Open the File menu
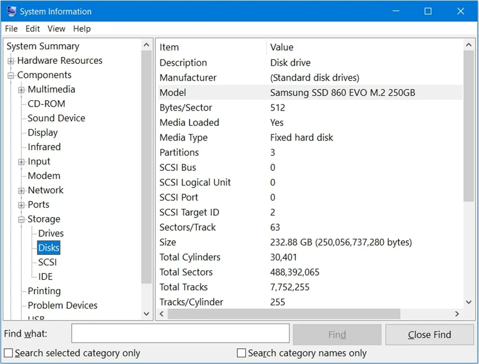Image resolution: width=479 pixels, height=364 pixels. [11, 28]
